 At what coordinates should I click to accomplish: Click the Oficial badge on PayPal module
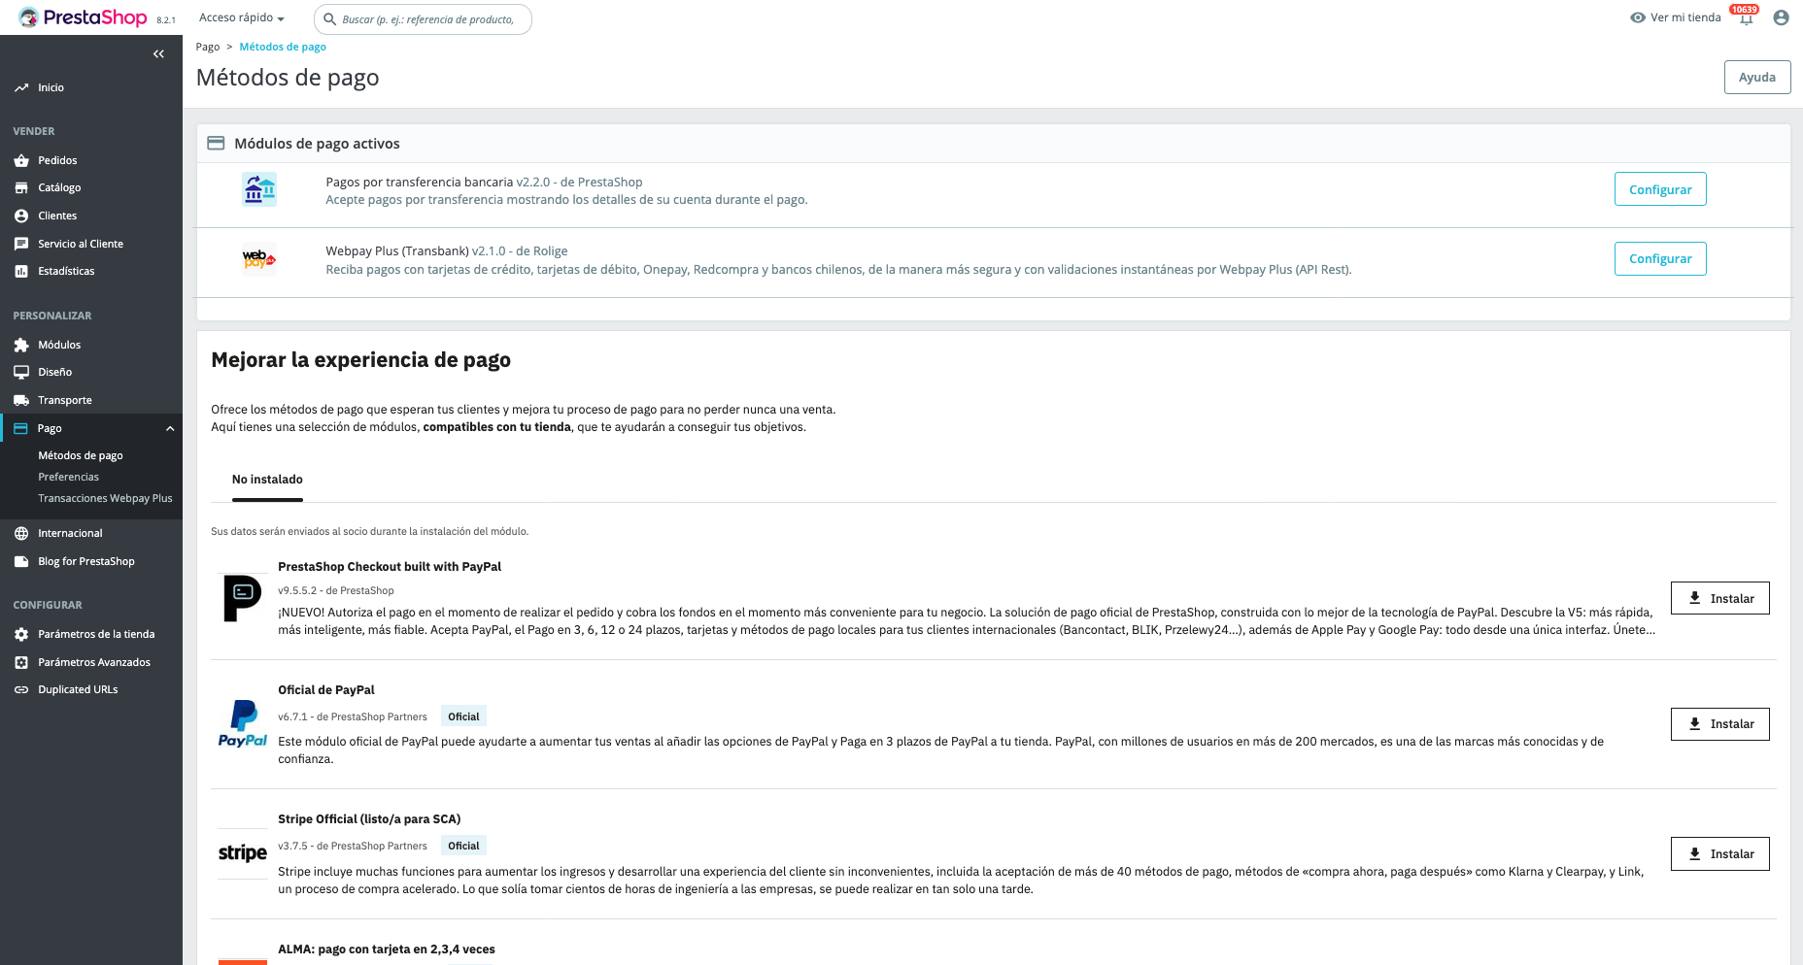[x=463, y=716]
